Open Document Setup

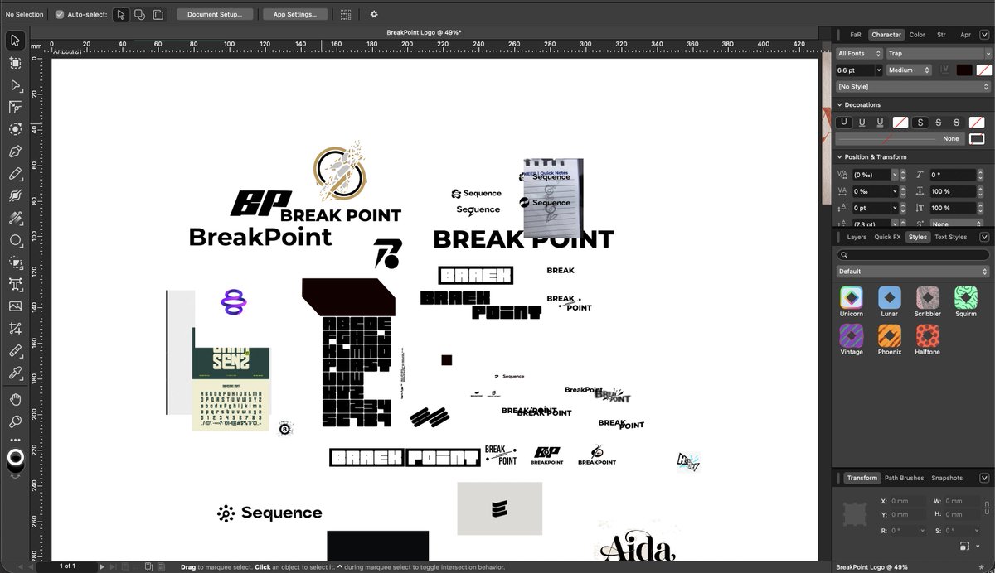coord(215,14)
